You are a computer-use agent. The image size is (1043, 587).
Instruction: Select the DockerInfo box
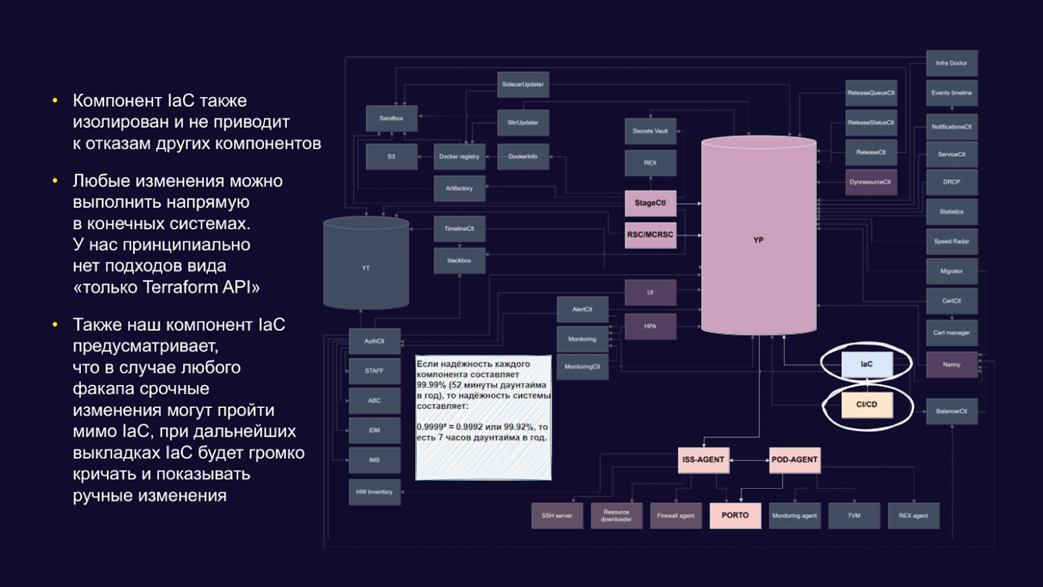(523, 156)
